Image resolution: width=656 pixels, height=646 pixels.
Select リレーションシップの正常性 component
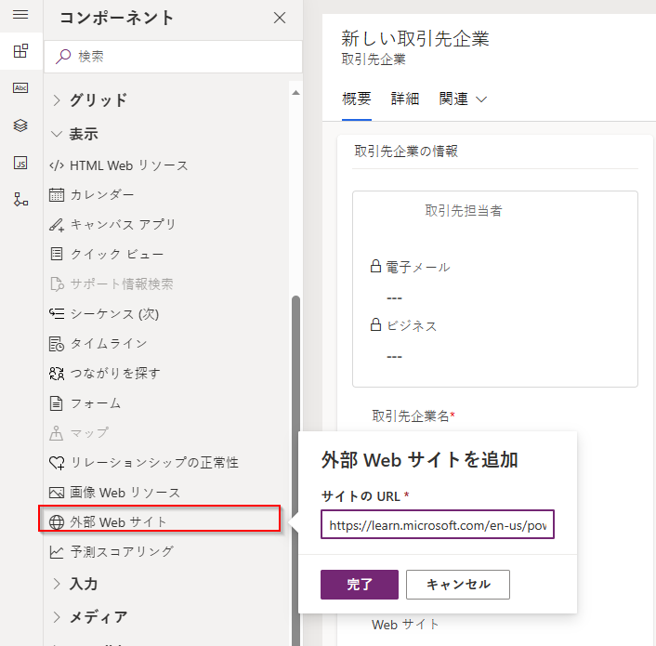(154, 463)
